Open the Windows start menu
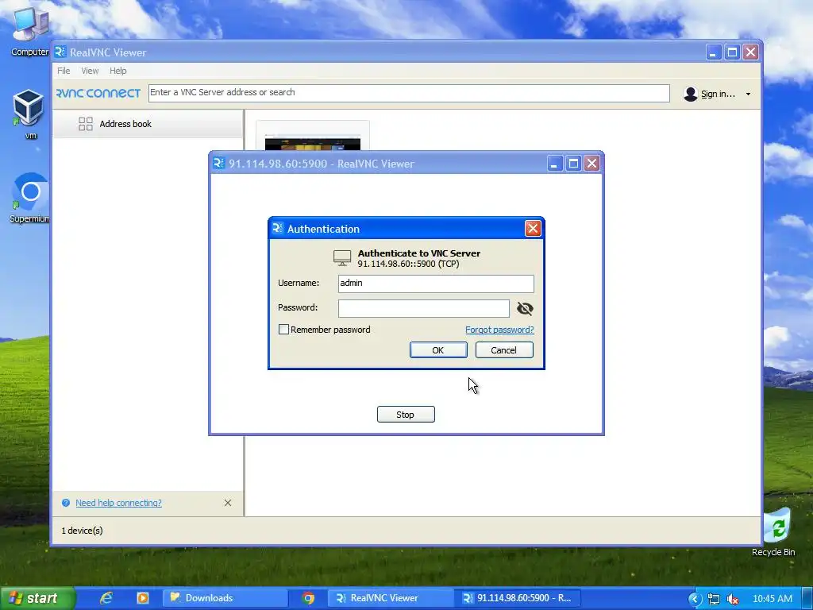The width and height of the screenshot is (813, 610). click(x=37, y=598)
